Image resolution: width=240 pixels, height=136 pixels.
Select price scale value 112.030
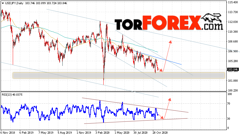click(x=233, y=22)
